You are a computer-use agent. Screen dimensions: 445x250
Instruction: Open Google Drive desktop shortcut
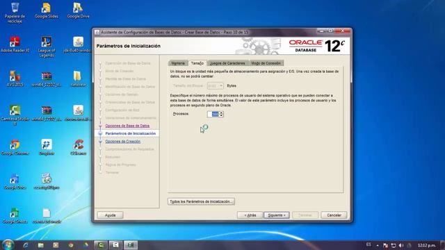78,11
